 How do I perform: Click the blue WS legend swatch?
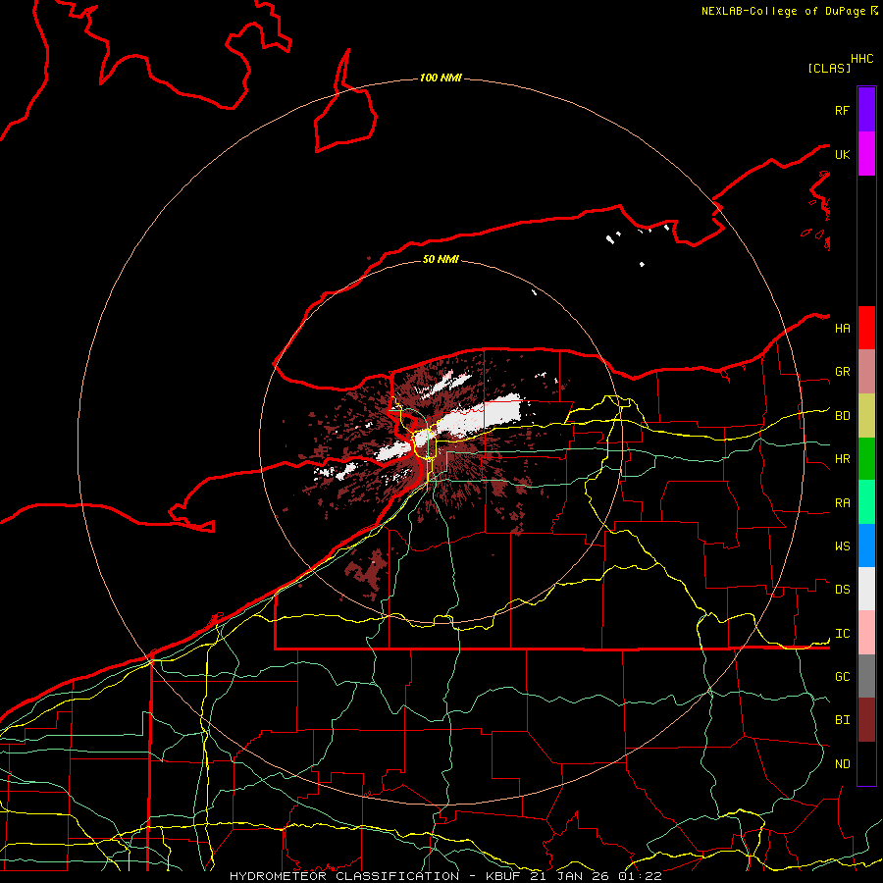pyautogui.click(x=866, y=545)
